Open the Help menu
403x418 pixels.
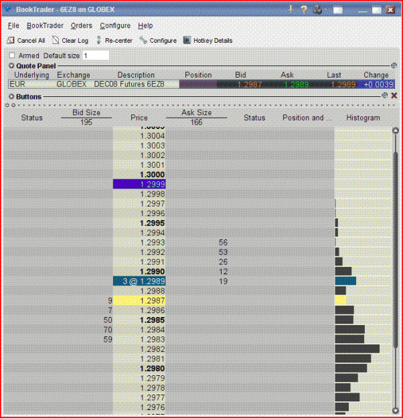145,25
